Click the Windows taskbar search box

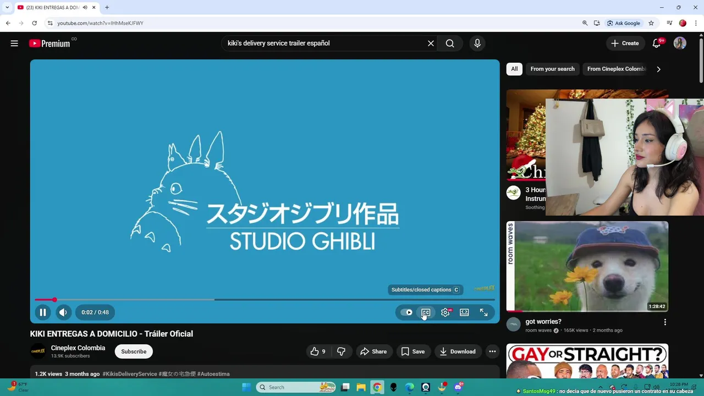(x=296, y=387)
